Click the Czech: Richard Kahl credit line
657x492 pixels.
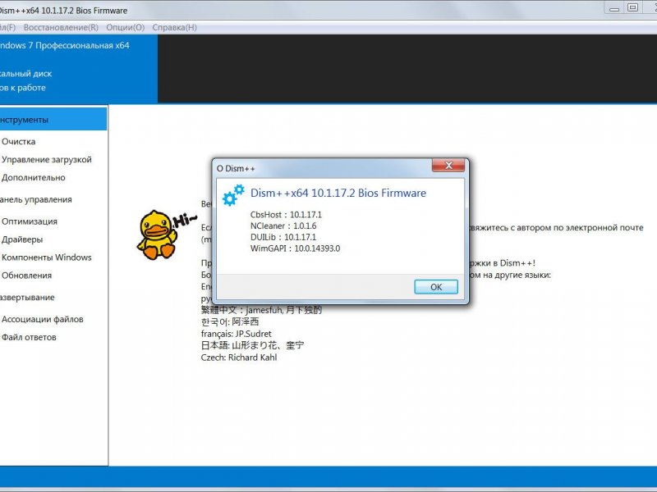(x=239, y=358)
